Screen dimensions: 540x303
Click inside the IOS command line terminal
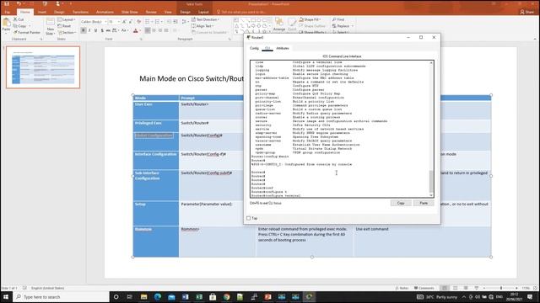click(339, 129)
